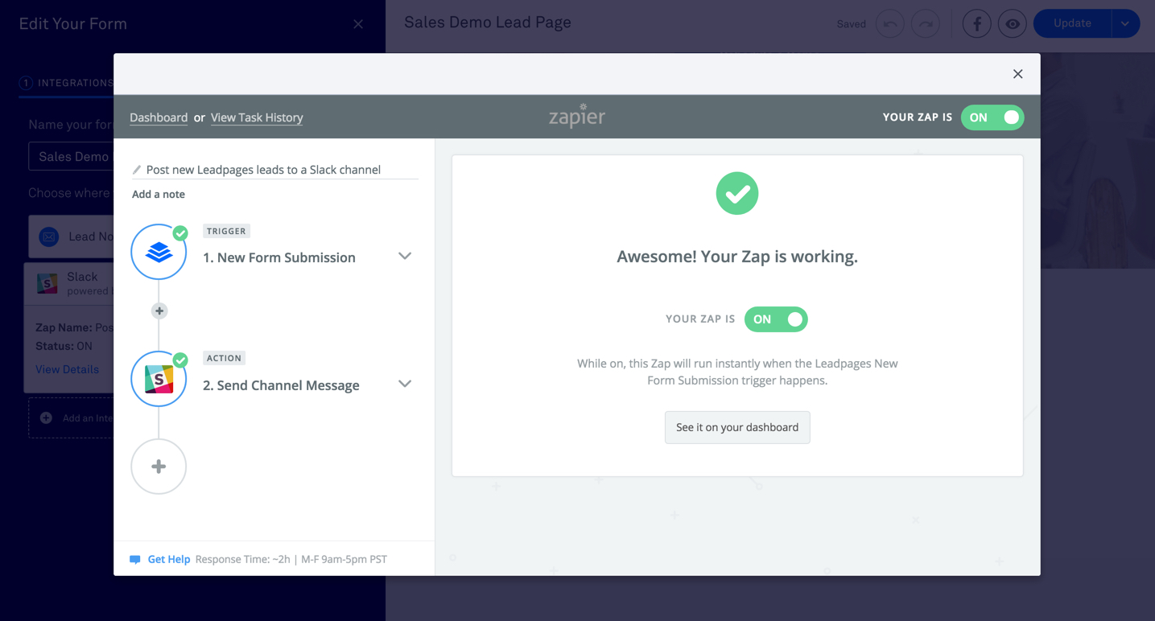Toggle the center Your Zap Is ON switch
Viewport: 1155px width, 621px height.
pyautogui.click(x=776, y=319)
